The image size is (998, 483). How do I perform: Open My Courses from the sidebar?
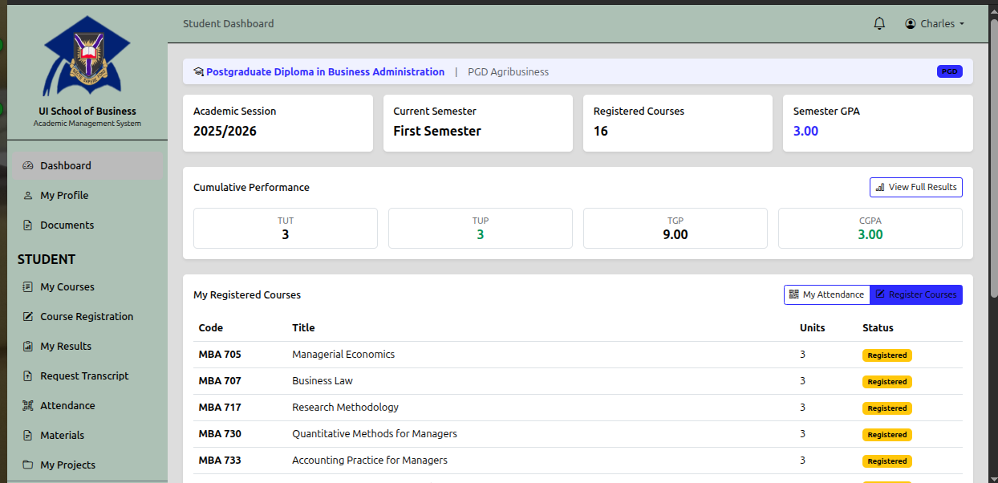point(67,287)
